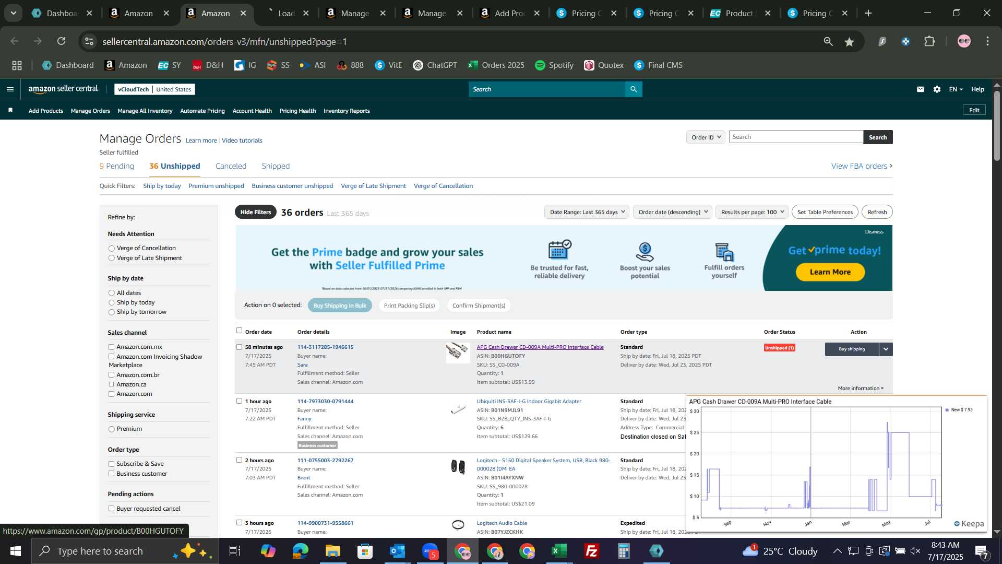The image size is (1002, 564).
Task: Open View FBA orders link
Action: coord(862,166)
